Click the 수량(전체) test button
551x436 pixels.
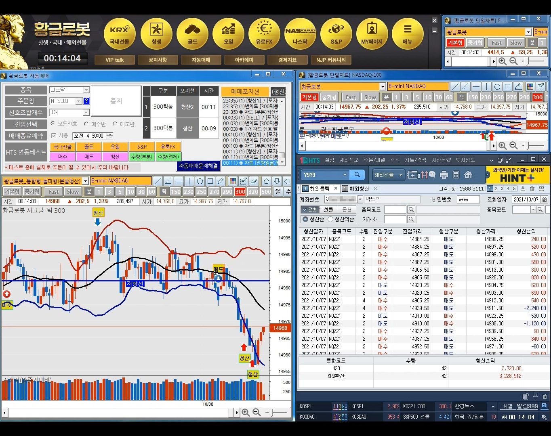click(x=168, y=157)
